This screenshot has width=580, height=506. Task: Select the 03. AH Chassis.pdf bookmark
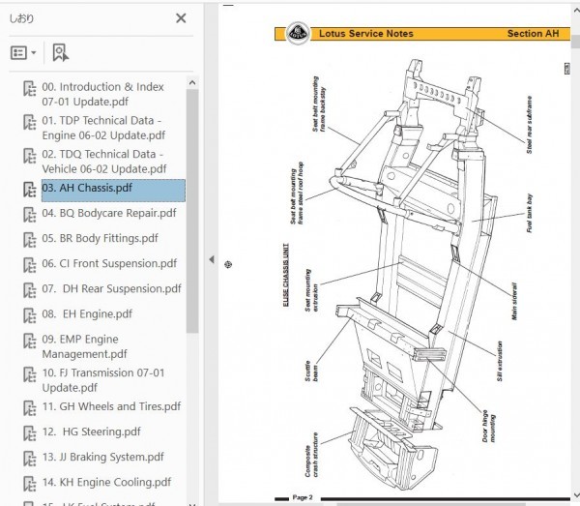113,191
